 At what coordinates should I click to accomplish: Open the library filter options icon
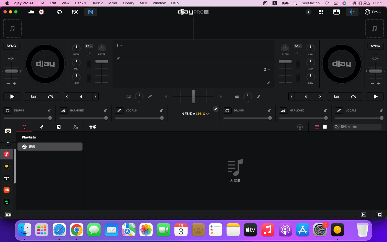point(300,127)
